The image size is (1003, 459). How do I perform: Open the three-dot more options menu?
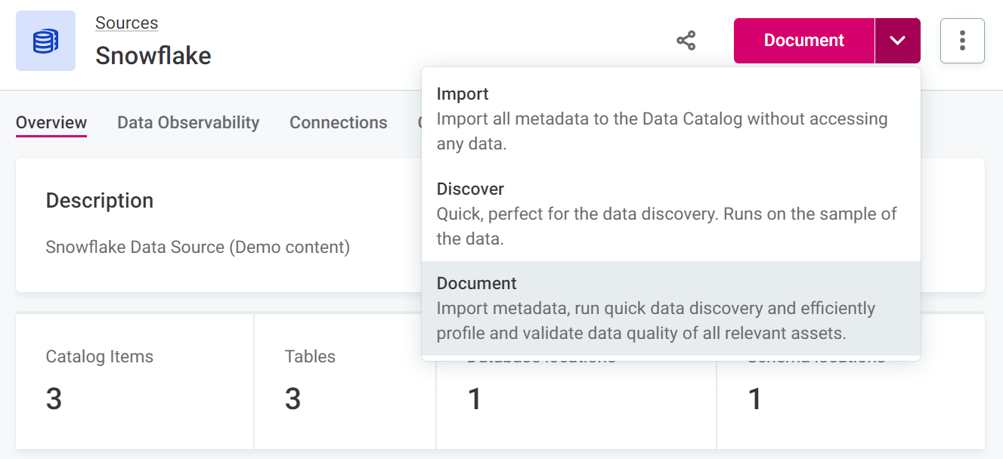[x=961, y=41]
